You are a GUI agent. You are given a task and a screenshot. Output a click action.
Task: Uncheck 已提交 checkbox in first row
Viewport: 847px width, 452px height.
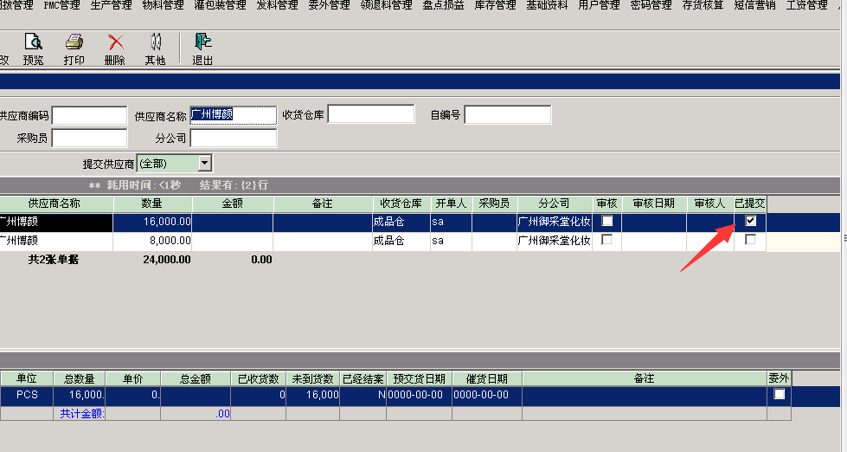(x=750, y=221)
